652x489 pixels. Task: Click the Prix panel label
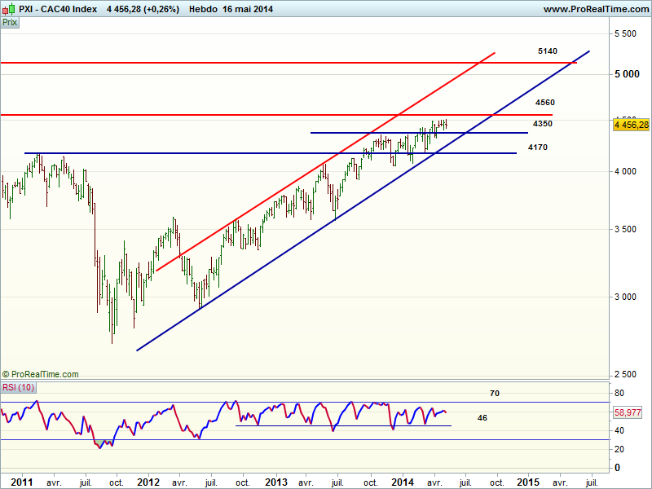pos(10,23)
